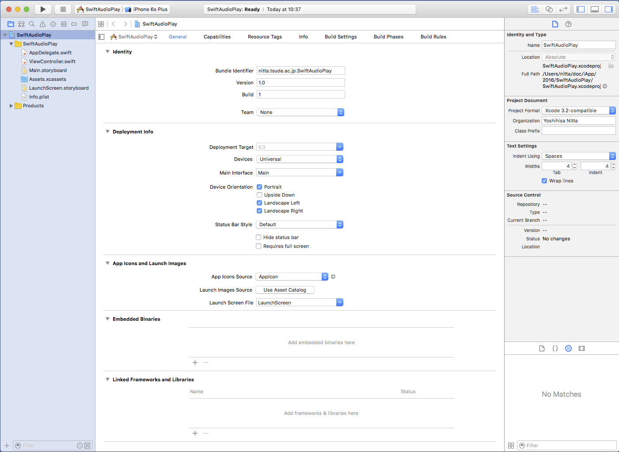Increment the Tab width stepper
The height and width of the screenshot is (452, 619).
(x=574, y=164)
